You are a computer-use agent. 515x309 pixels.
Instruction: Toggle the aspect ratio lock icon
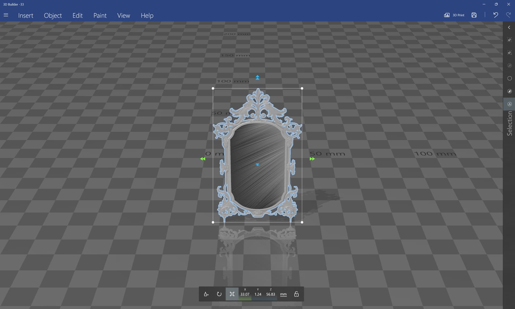point(296,294)
